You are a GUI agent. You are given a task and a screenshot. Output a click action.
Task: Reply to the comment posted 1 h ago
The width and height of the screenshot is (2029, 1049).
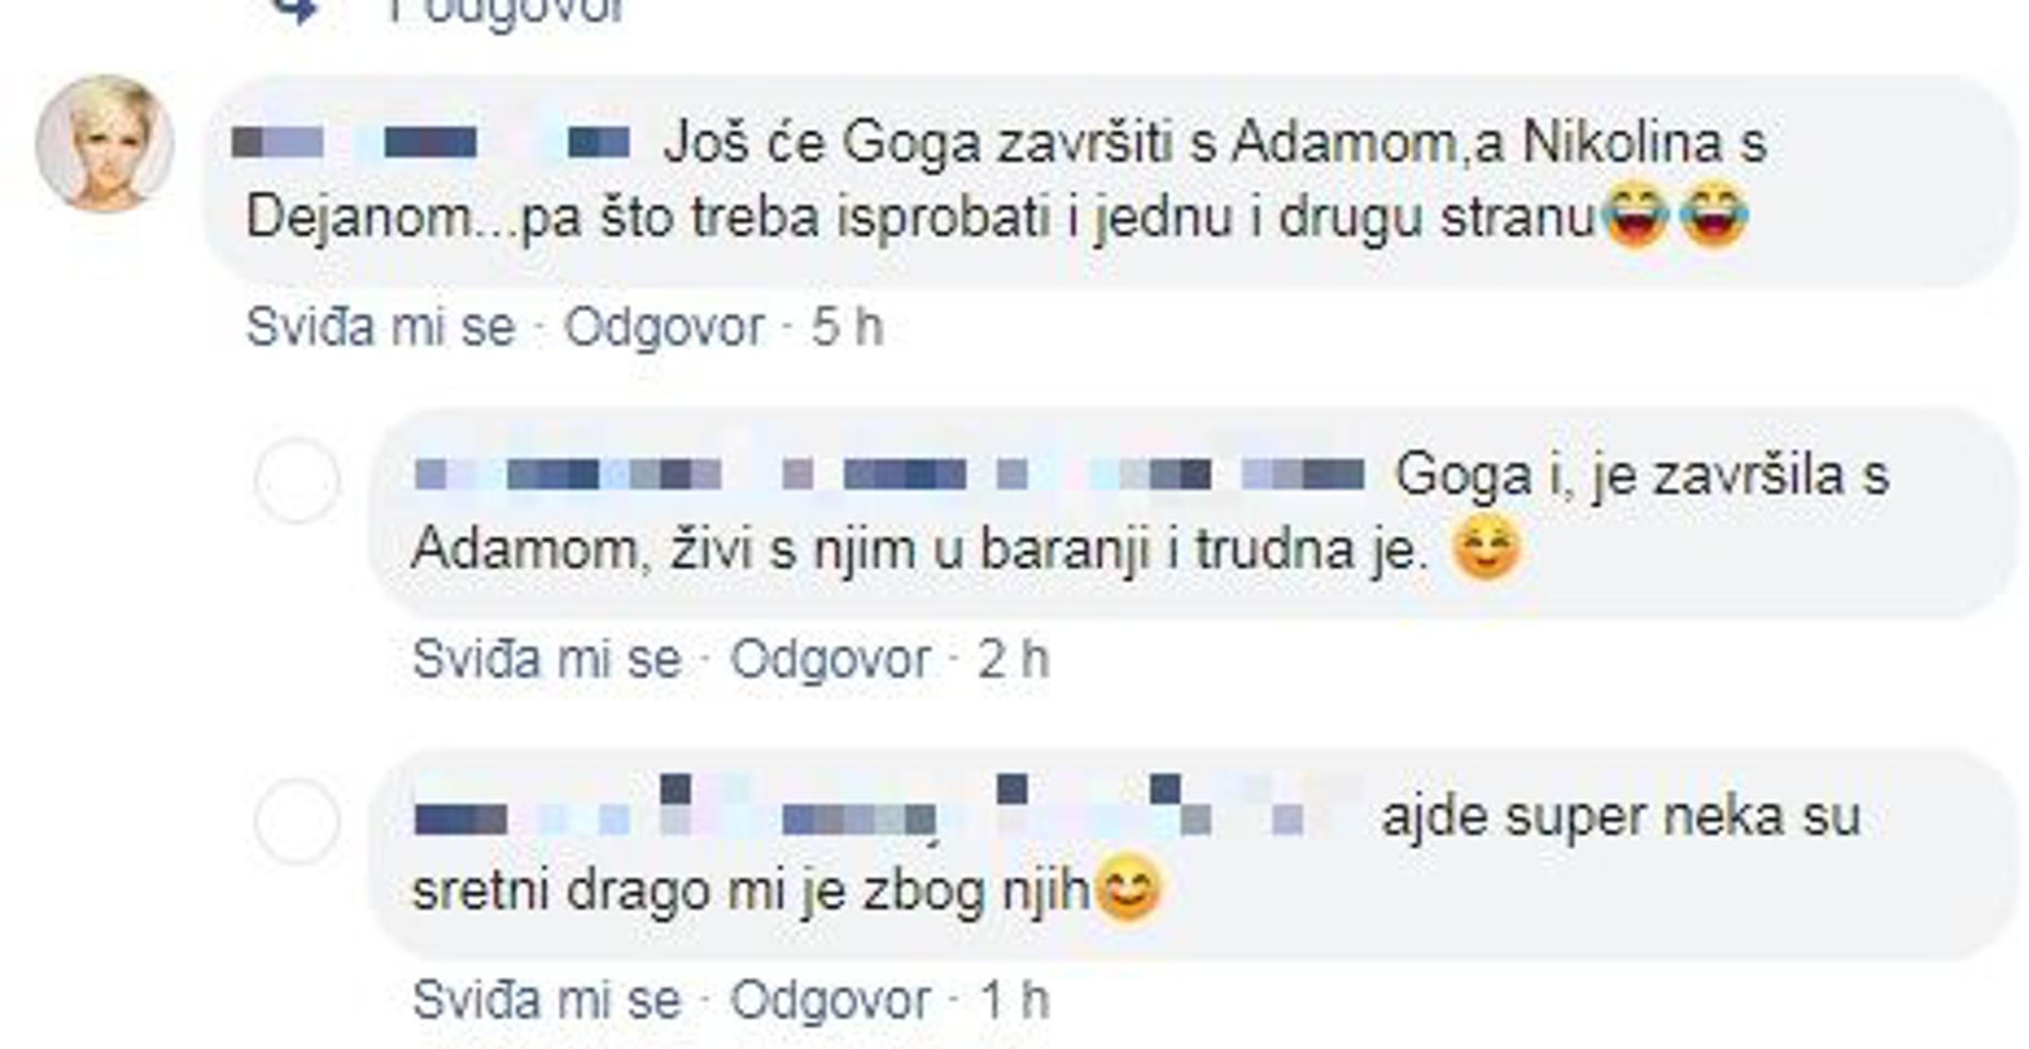830,999
